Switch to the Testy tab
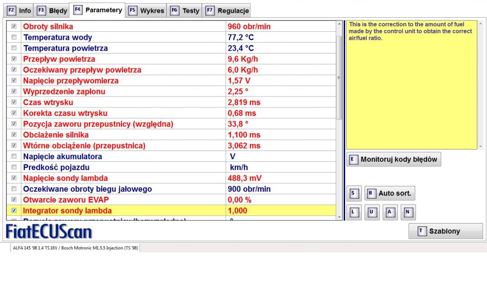Screen dimensions: 487x287 (x=185, y=11)
